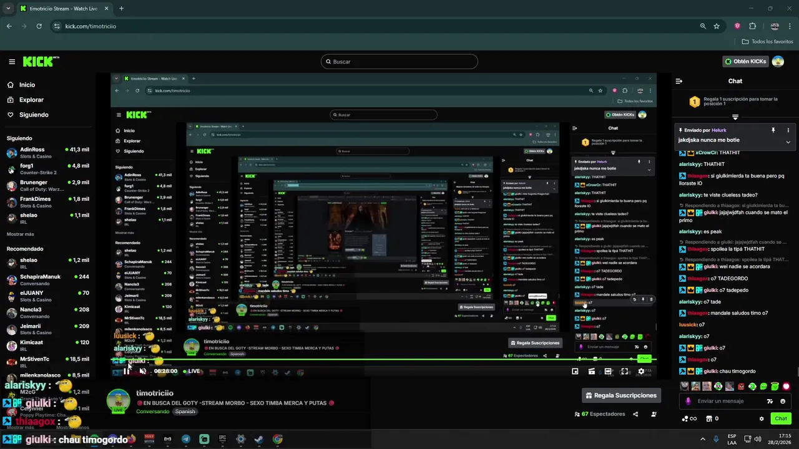
Task: Focus the Buscar search field
Action: [x=399, y=62]
